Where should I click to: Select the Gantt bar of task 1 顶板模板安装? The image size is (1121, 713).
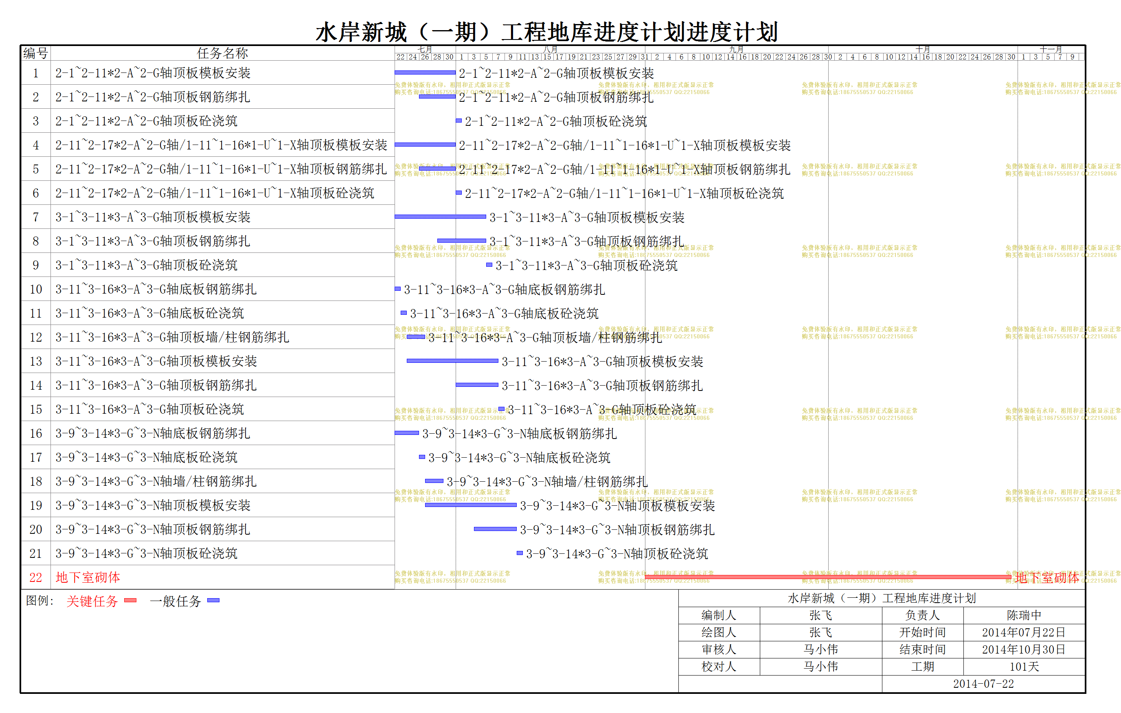[425, 72]
